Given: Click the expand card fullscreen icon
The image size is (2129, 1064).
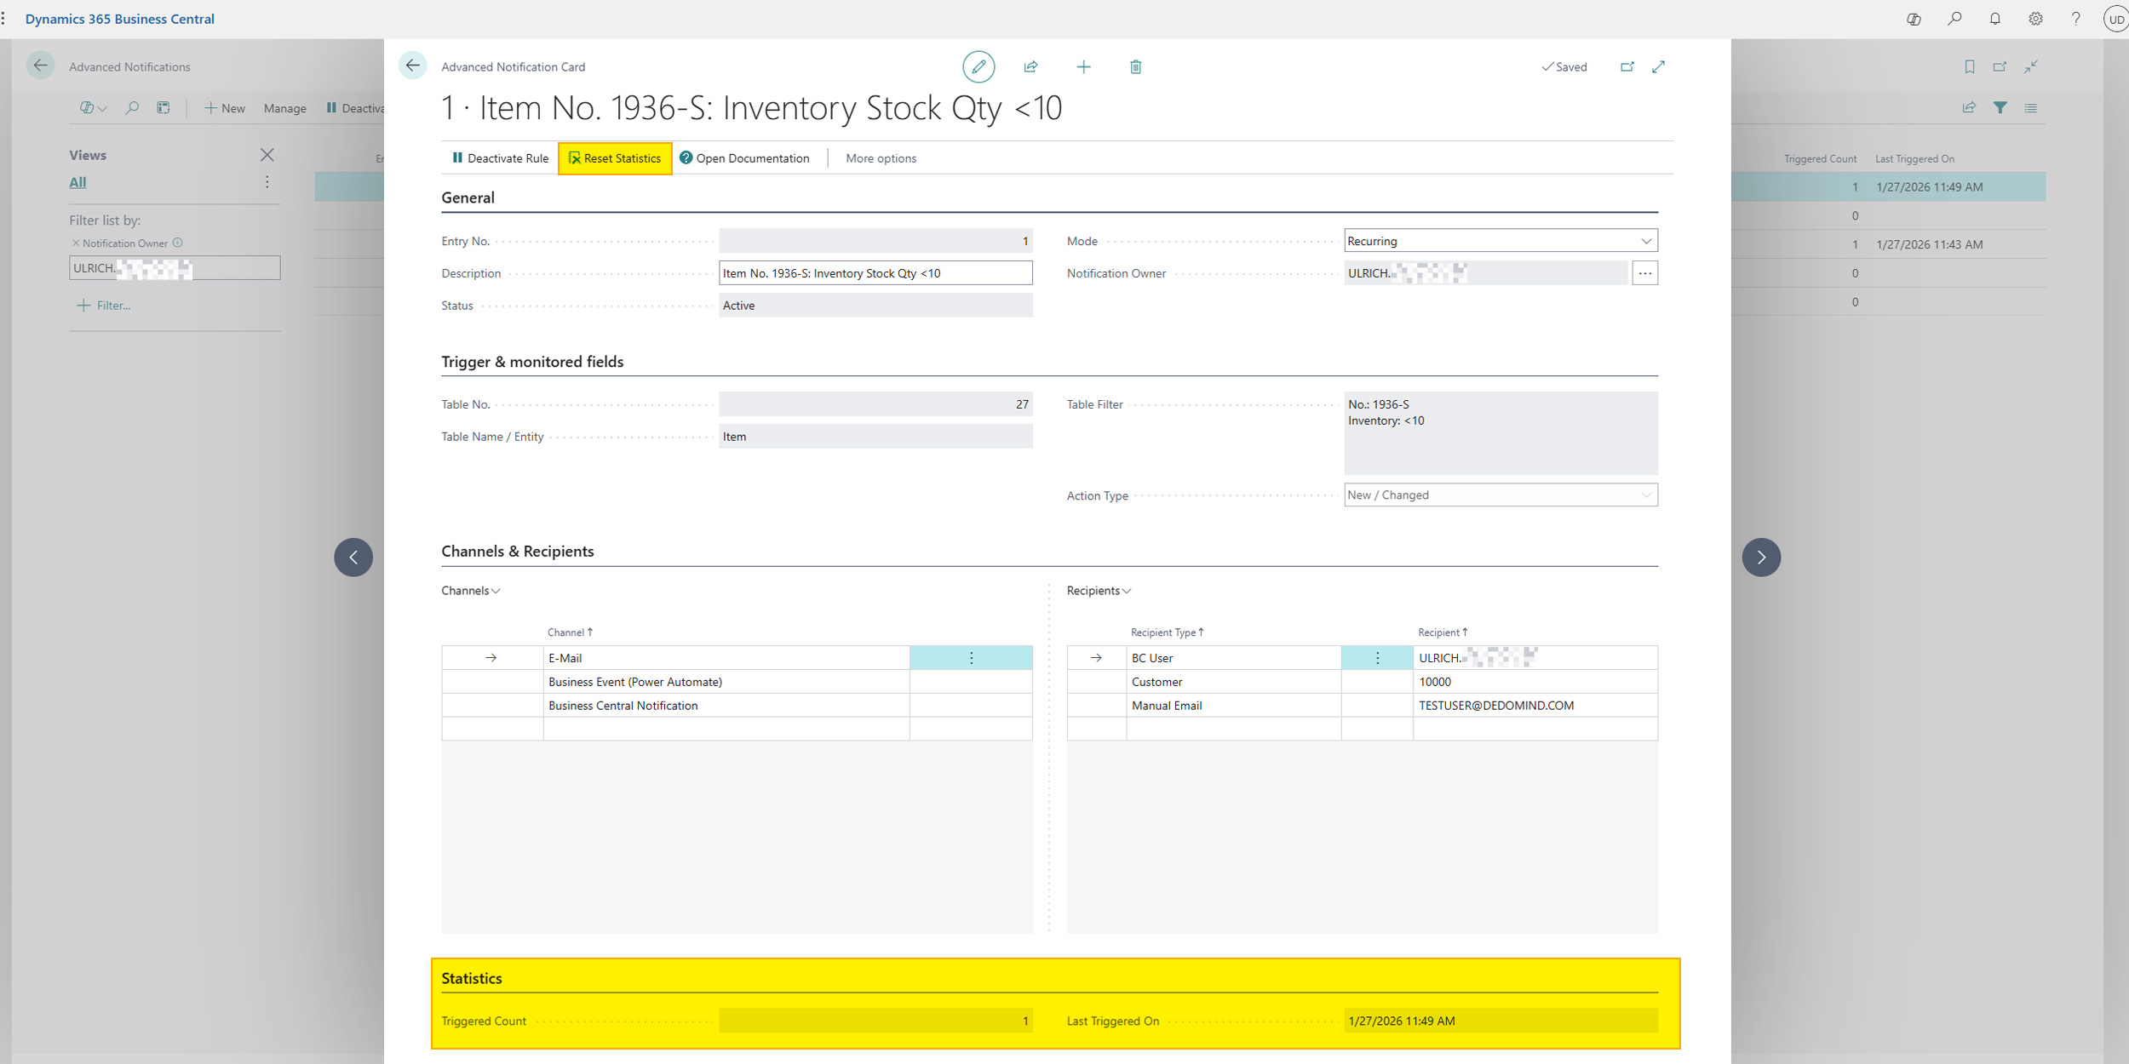Looking at the screenshot, I should point(1658,66).
